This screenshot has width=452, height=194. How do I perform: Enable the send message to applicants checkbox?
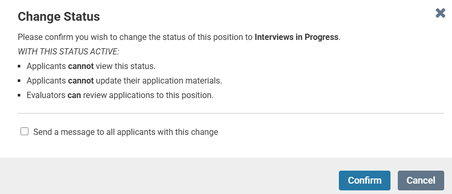pyautogui.click(x=24, y=131)
